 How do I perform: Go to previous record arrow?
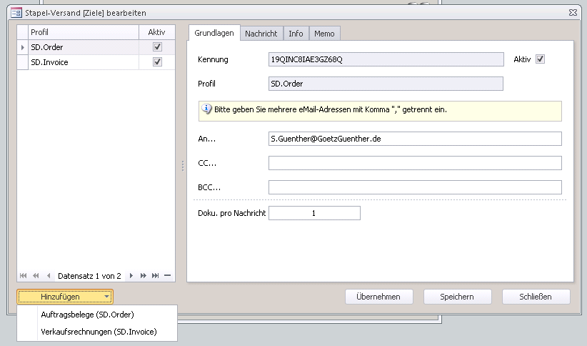click(49, 275)
